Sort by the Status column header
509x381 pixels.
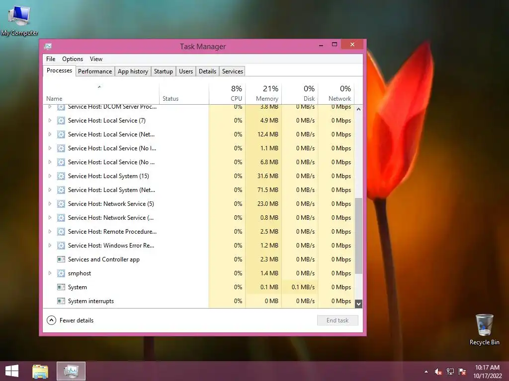[184, 93]
